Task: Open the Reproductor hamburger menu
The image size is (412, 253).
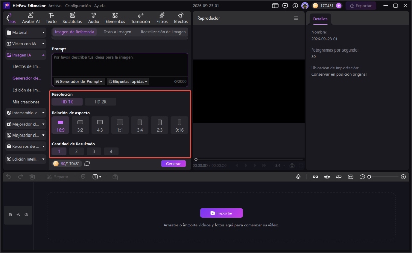Action: point(296,18)
